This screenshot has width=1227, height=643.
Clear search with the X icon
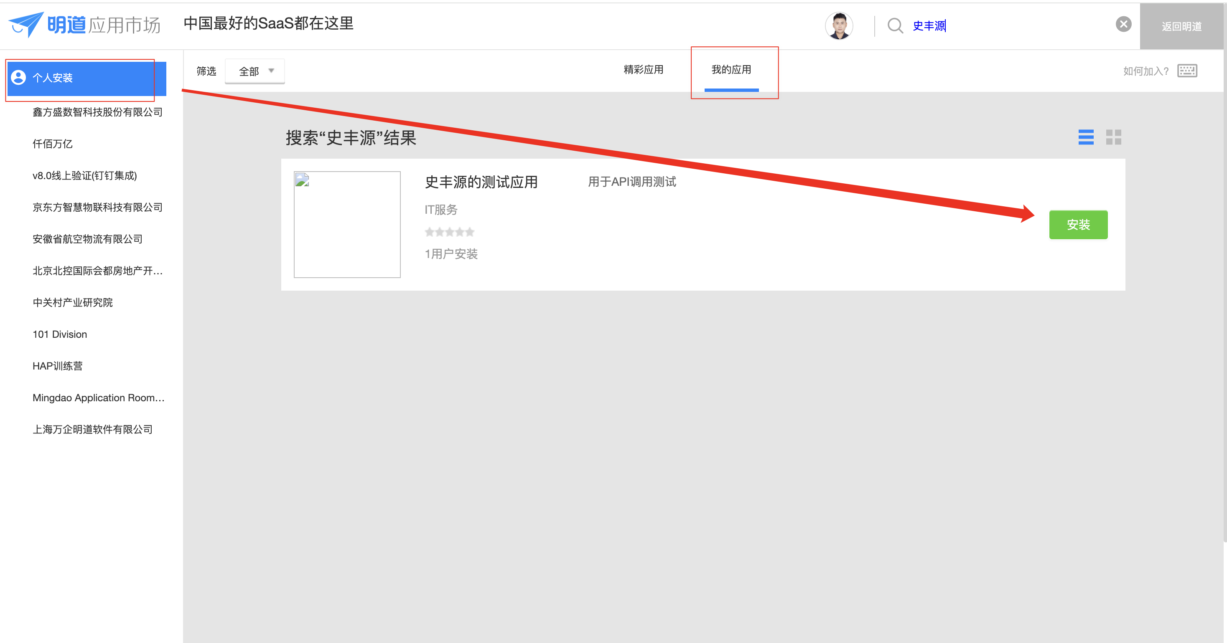[1123, 24]
